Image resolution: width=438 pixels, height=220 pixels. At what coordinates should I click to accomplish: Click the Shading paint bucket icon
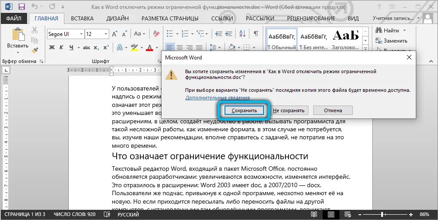[x=232, y=47]
